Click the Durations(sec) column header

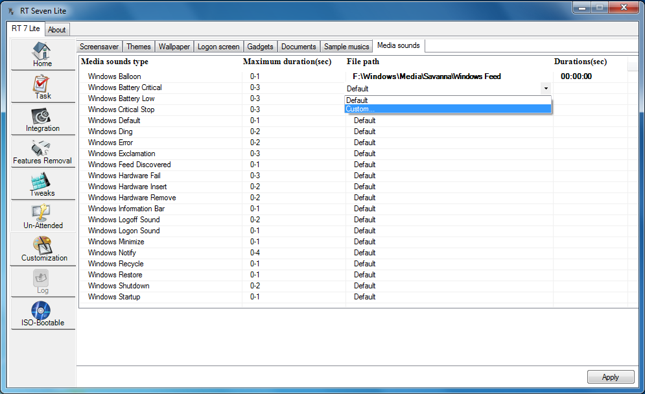point(580,62)
